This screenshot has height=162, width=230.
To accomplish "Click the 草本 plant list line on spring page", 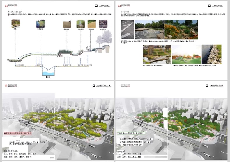I will (x=17, y=157).
